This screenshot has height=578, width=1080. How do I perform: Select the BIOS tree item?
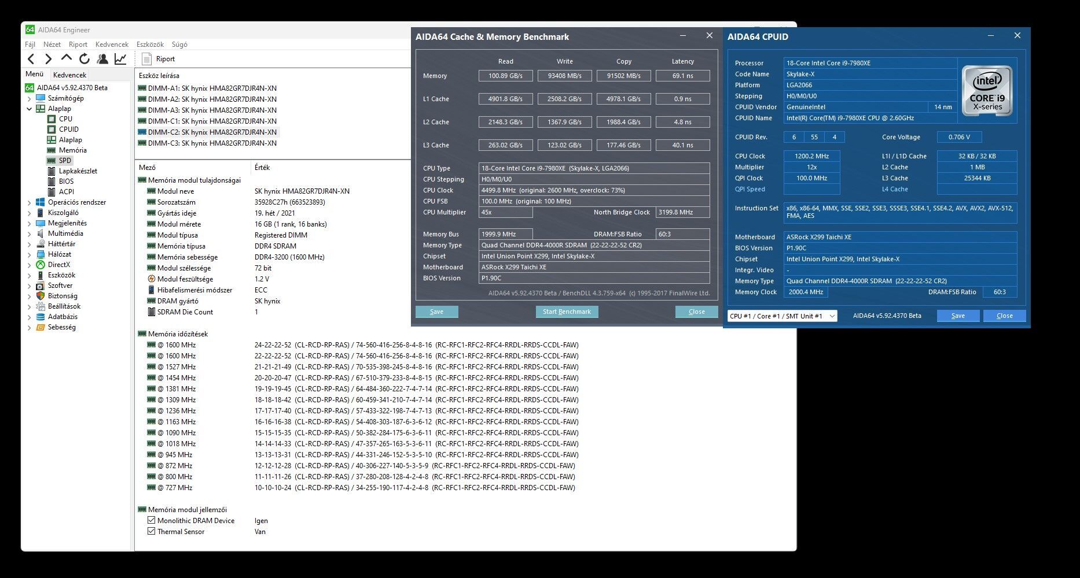pos(66,181)
